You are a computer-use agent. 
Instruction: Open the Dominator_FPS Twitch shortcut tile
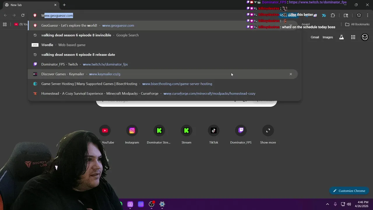click(241, 134)
